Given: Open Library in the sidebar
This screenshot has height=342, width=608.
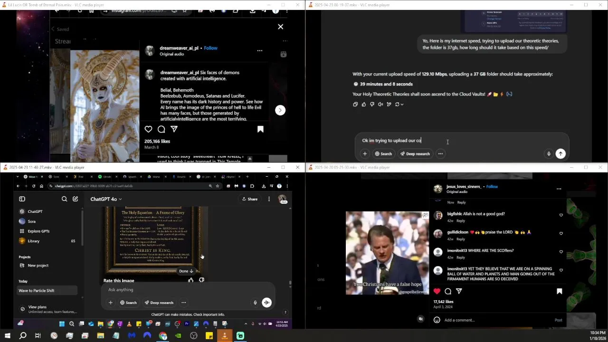Looking at the screenshot, I should [x=47, y=241].
